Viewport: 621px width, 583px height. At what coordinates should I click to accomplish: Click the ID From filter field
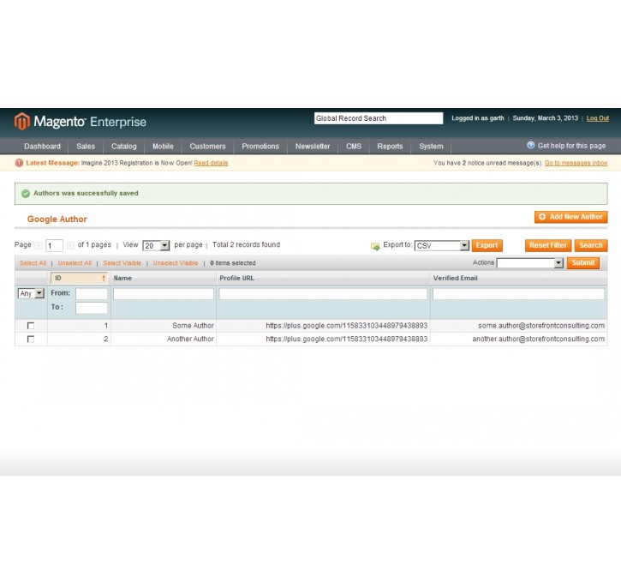pos(92,294)
